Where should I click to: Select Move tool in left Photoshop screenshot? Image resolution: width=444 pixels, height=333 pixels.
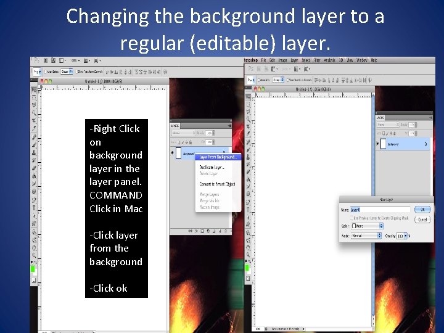coord(34,89)
